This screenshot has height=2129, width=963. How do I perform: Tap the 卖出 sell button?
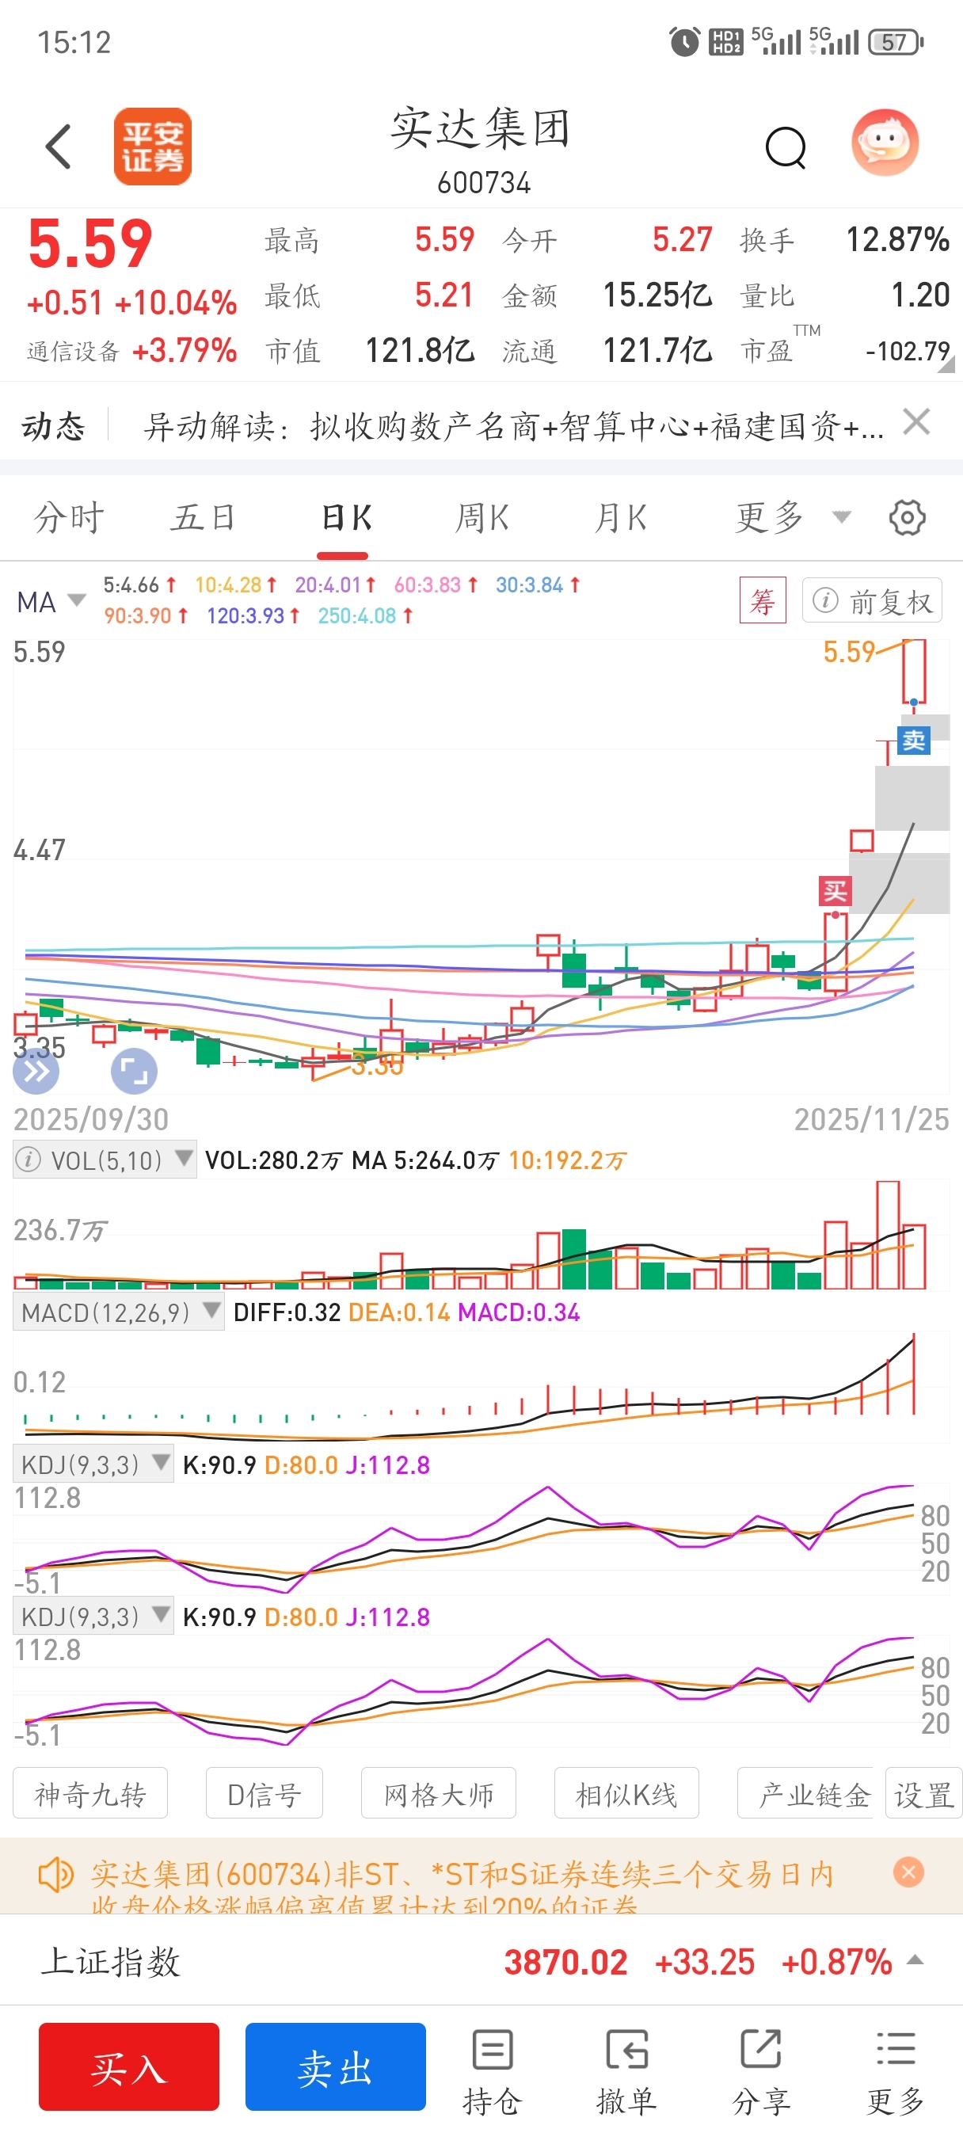click(336, 2066)
